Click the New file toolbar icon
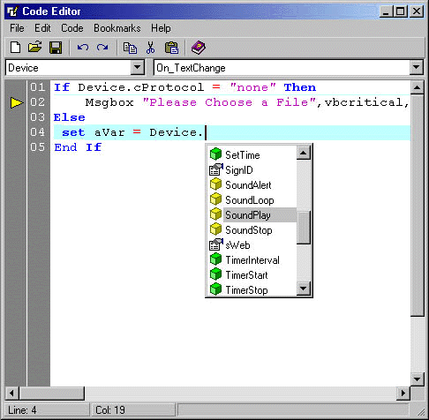Viewport: 429px width, 420px height. pyautogui.click(x=15, y=48)
